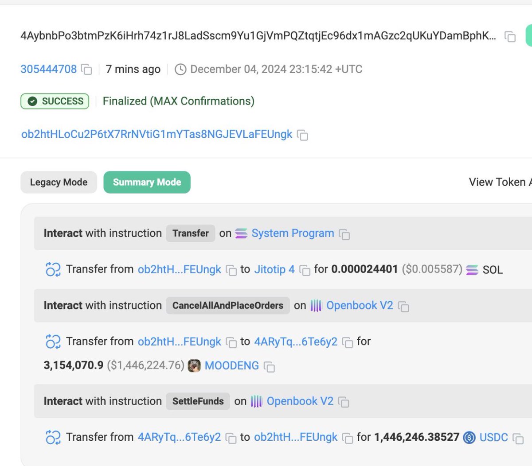This screenshot has height=466, width=532.
Task: Click the Solana logo beside System Program
Action: pos(241,233)
